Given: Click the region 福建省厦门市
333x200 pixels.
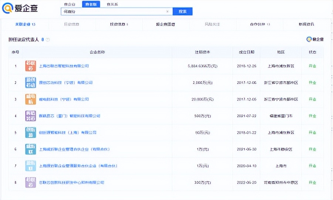Looking at the screenshot, I should pos(281,116).
